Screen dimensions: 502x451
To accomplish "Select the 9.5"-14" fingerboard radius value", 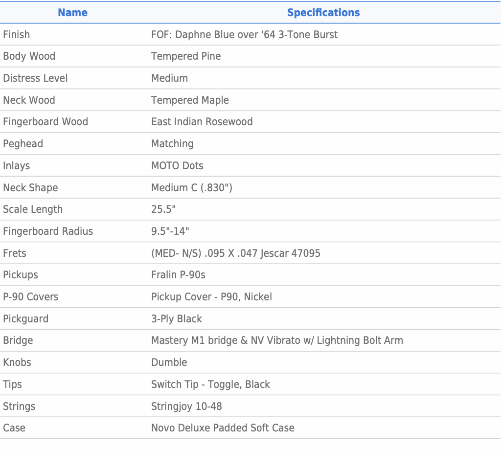I will pyautogui.click(x=170, y=231).
